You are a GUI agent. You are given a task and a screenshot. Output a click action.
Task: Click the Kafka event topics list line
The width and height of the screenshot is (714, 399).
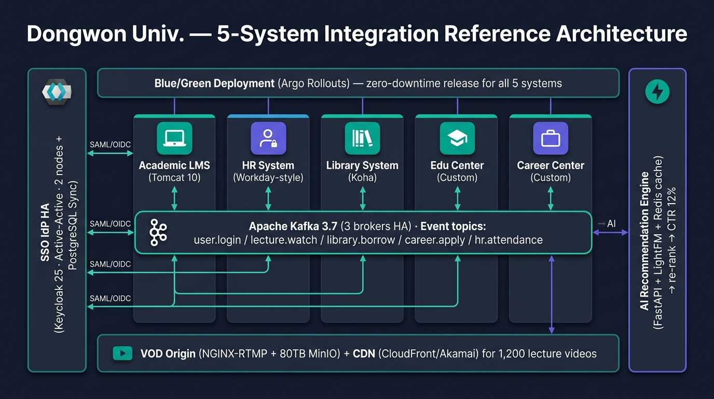[x=368, y=240]
